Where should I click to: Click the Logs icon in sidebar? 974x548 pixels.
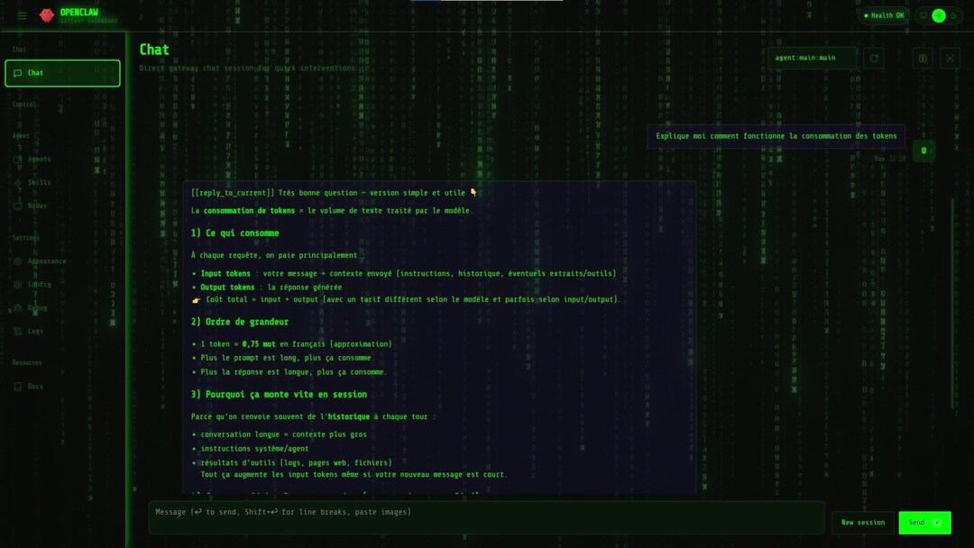pos(18,332)
